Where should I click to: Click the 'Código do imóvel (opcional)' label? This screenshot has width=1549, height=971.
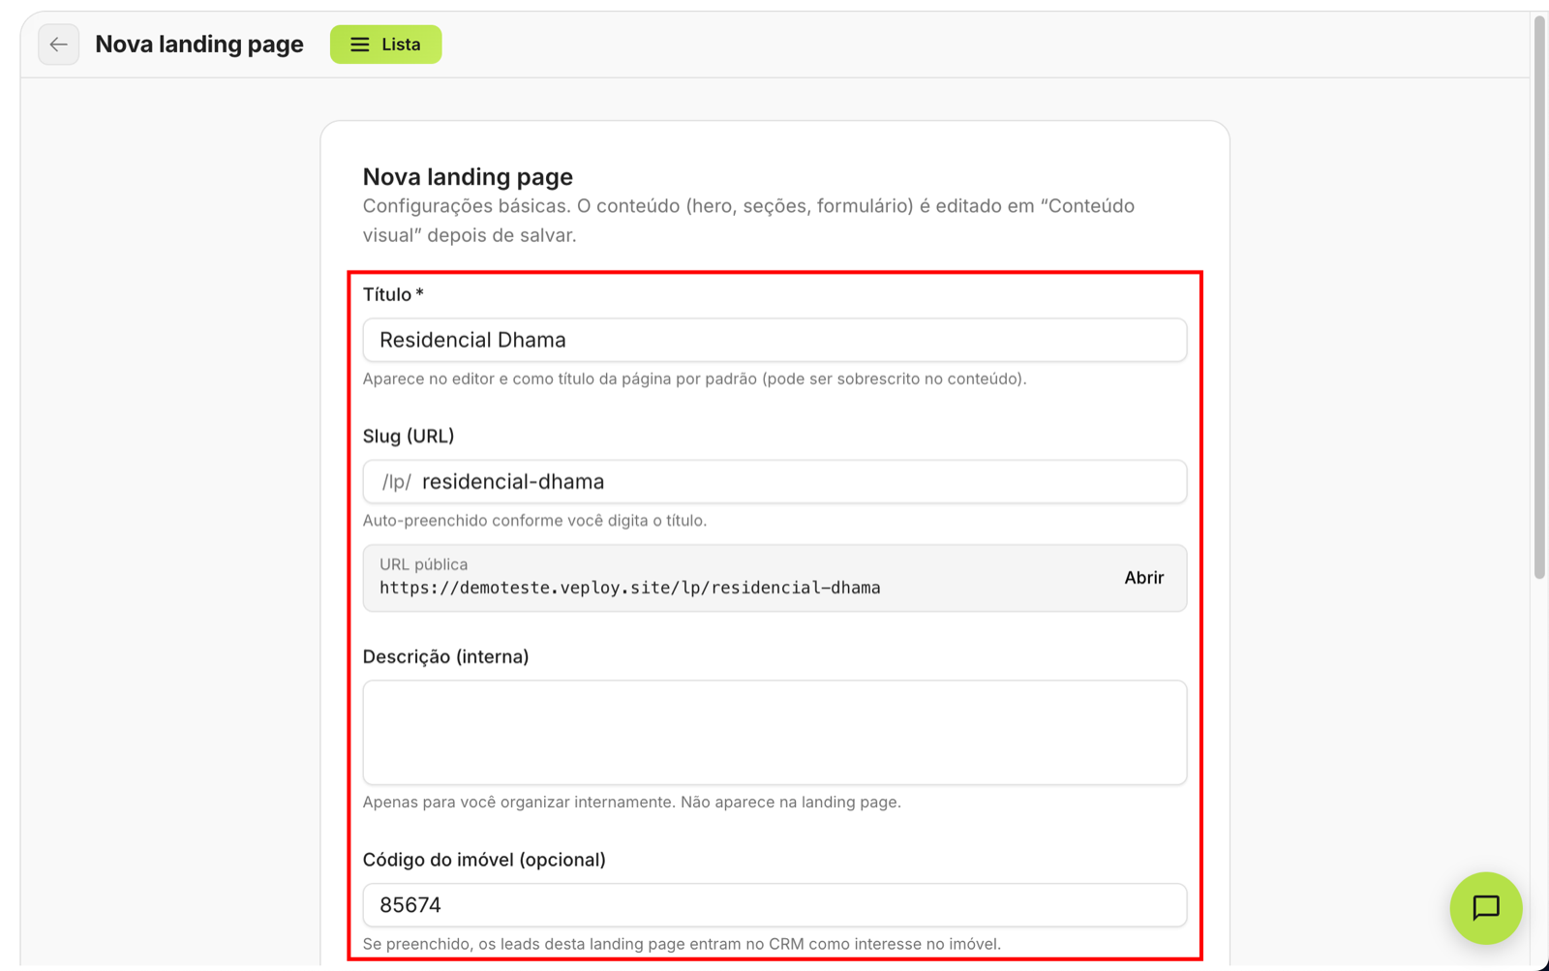point(484,860)
